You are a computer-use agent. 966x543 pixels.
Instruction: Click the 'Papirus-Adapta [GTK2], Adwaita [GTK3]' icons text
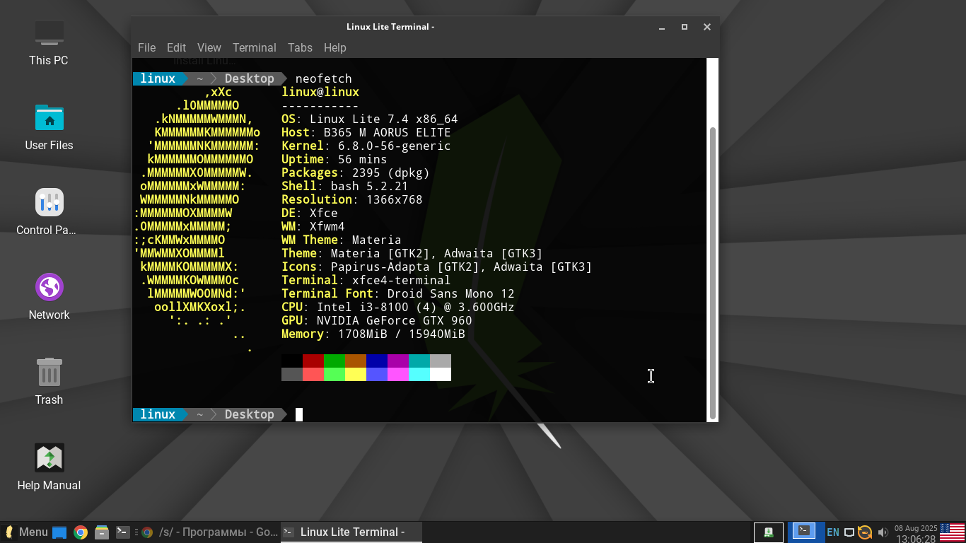coord(462,267)
